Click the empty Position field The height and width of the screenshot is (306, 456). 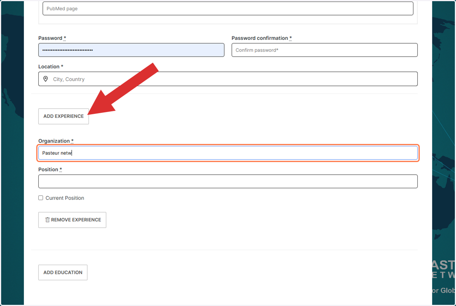(228, 181)
